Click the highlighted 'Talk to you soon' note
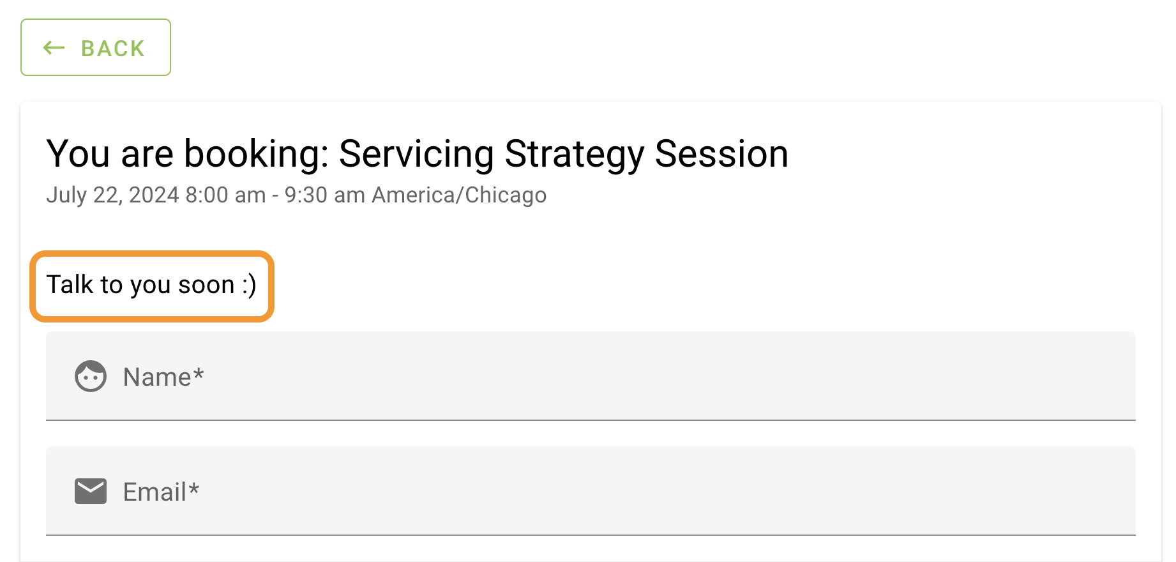Screen dimensions: 1176x562 (x=151, y=285)
